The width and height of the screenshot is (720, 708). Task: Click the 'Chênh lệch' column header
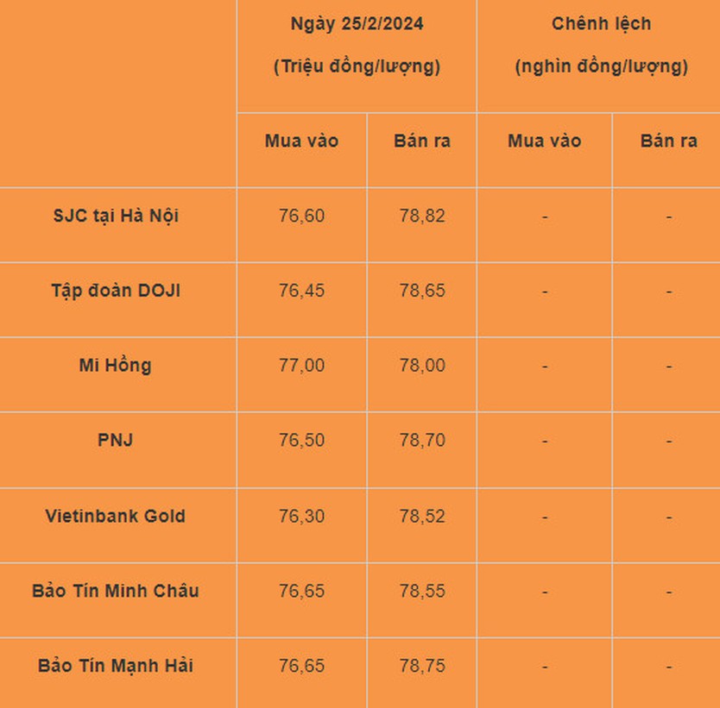point(601,24)
